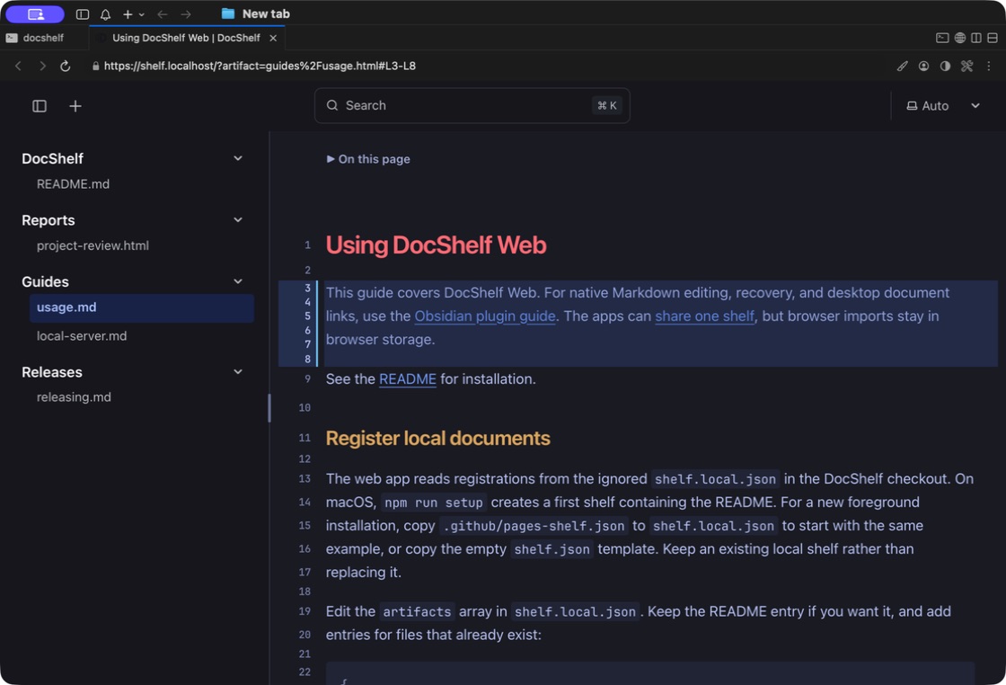1006x685 pixels.
Task: Toggle the half-circle contrast theme icon
Action: [945, 66]
